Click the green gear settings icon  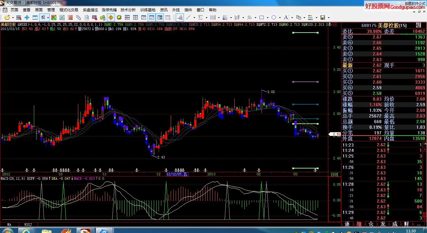(x=119, y=18)
